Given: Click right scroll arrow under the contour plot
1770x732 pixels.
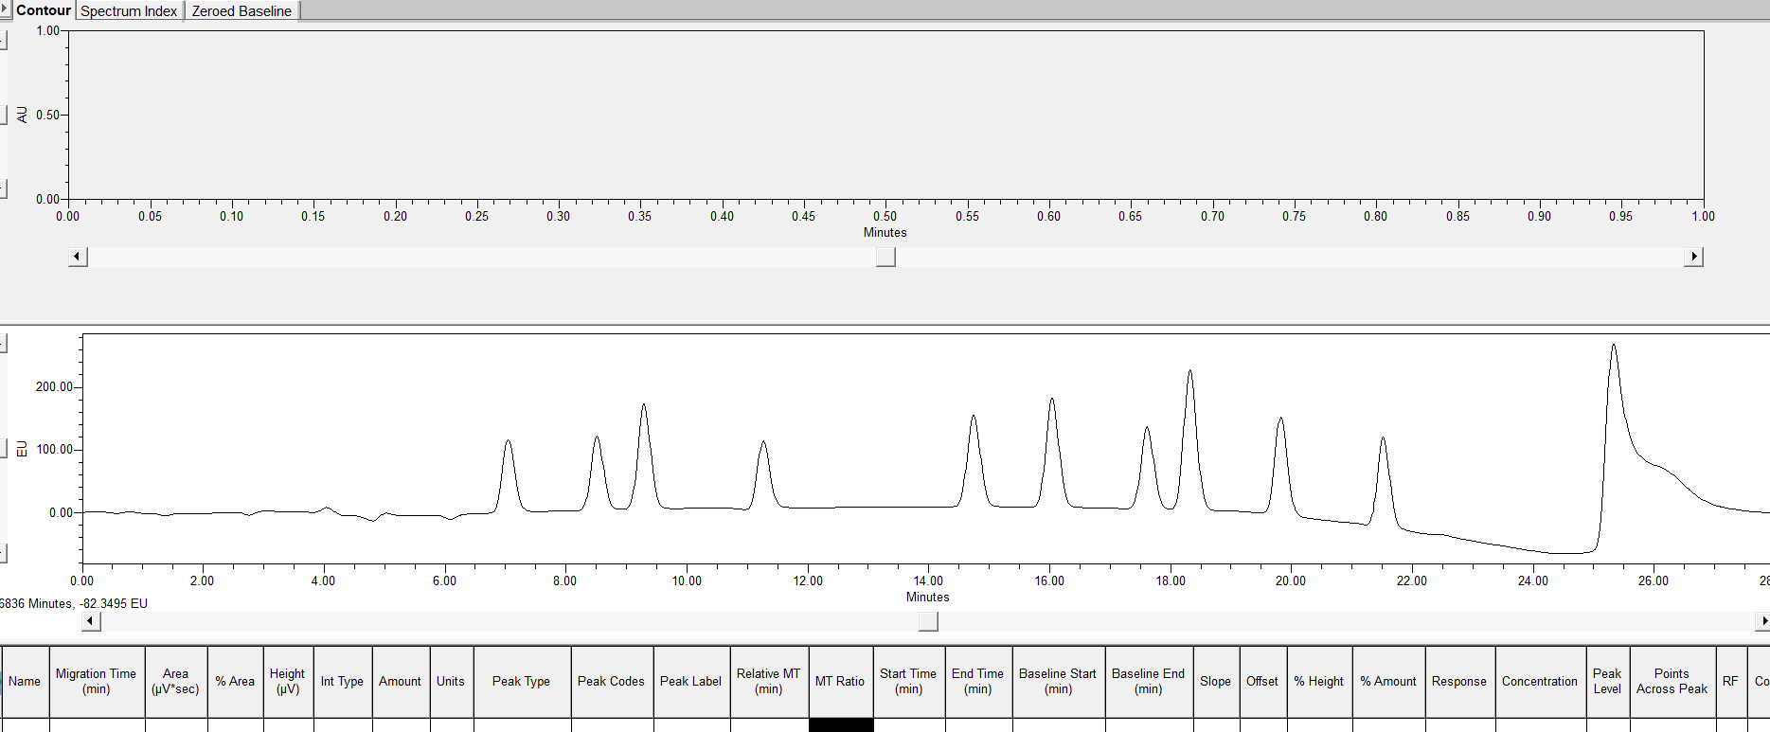Looking at the screenshot, I should pyautogui.click(x=1693, y=257).
